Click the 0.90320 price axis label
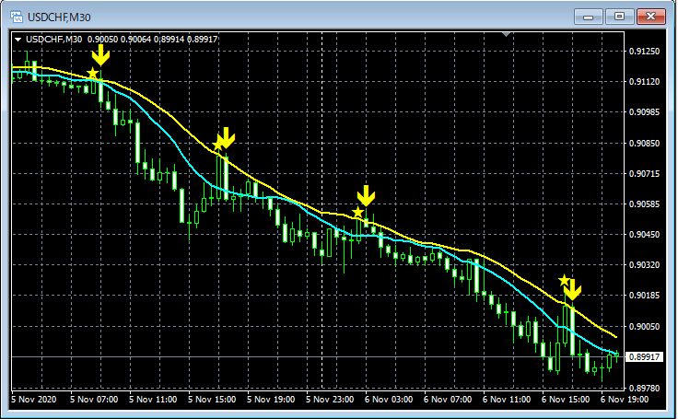 644,264
